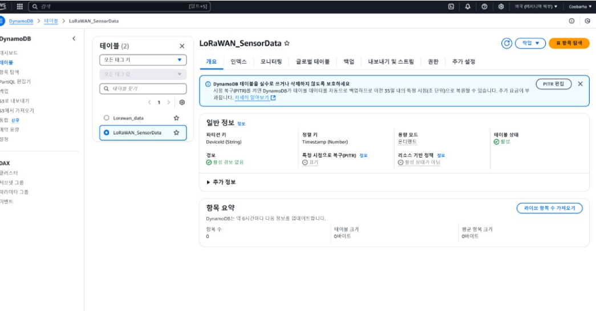
Task: Open the region selector 미국 (버지니아 북부)
Action: (536, 6)
